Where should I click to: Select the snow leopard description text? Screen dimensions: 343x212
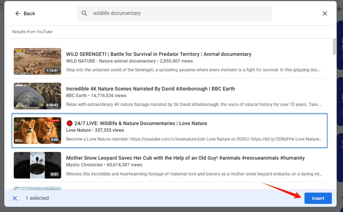coord(194,174)
